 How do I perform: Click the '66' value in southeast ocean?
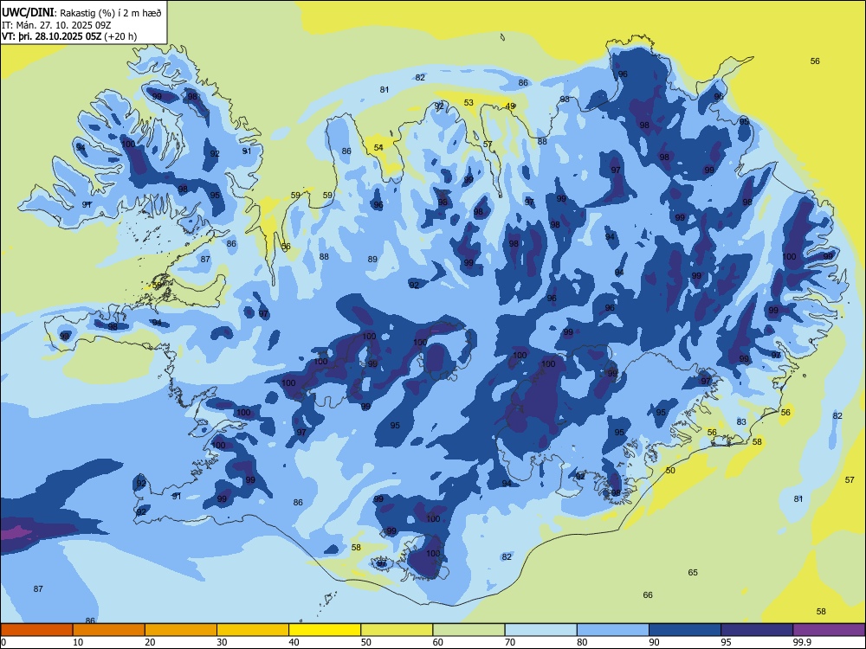click(648, 595)
